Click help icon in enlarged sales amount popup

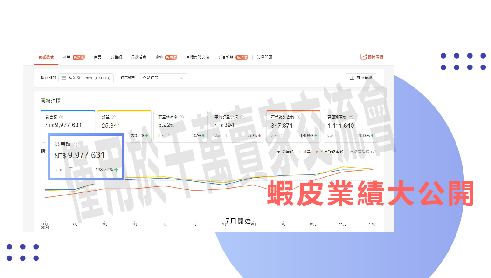click(x=77, y=145)
